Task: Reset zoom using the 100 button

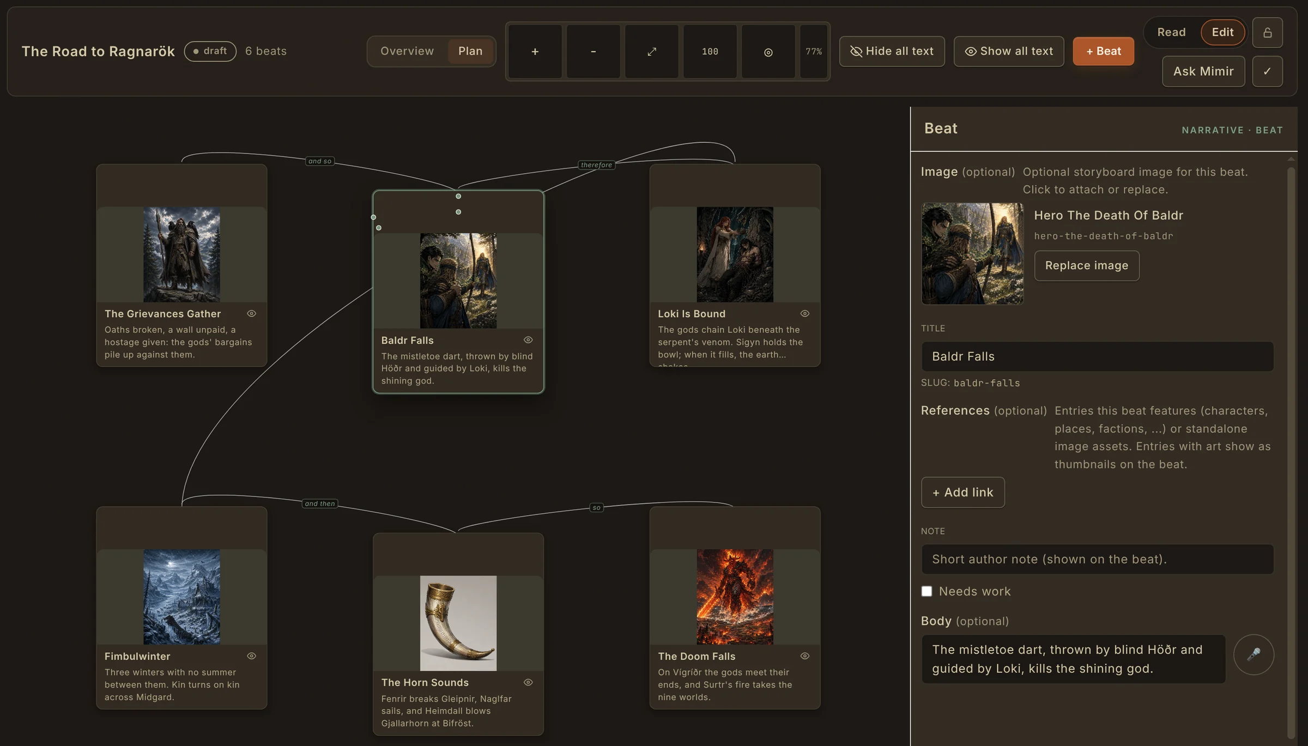Action: pos(710,51)
